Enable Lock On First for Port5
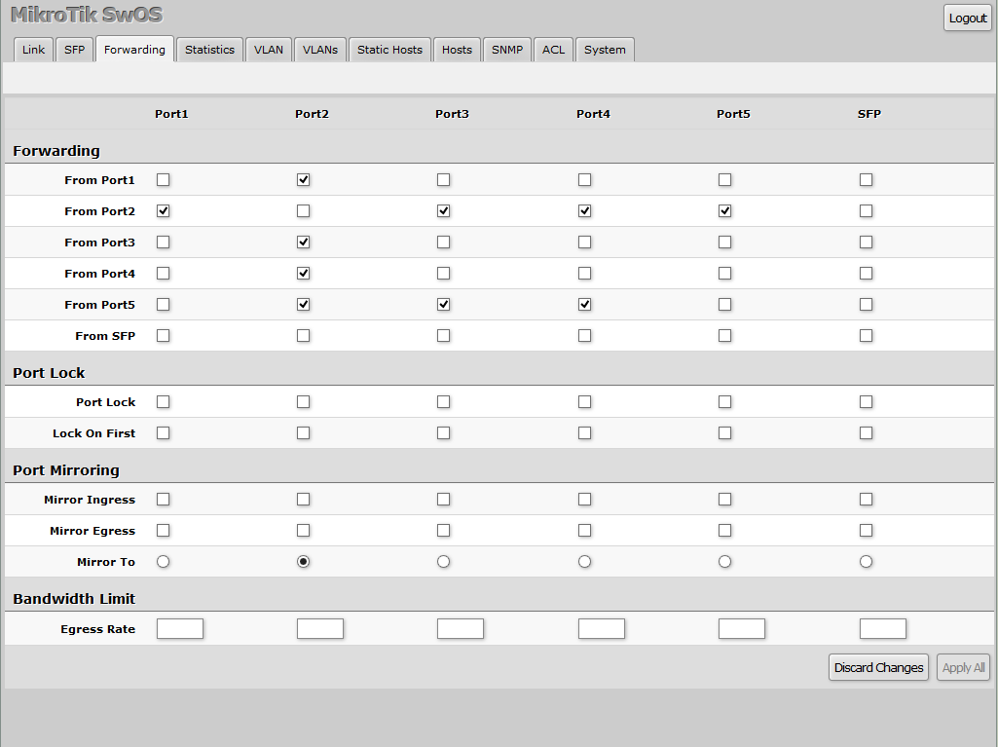 [x=725, y=433]
